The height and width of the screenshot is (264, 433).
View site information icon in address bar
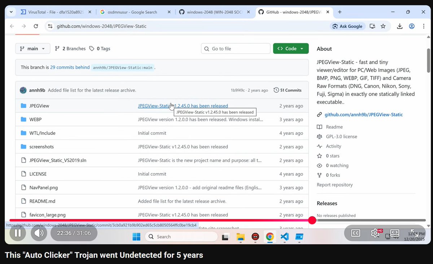point(50,26)
